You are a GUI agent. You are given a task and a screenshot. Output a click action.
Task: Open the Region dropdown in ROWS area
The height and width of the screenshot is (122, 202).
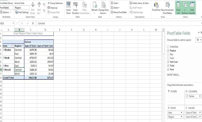point(182,117)
